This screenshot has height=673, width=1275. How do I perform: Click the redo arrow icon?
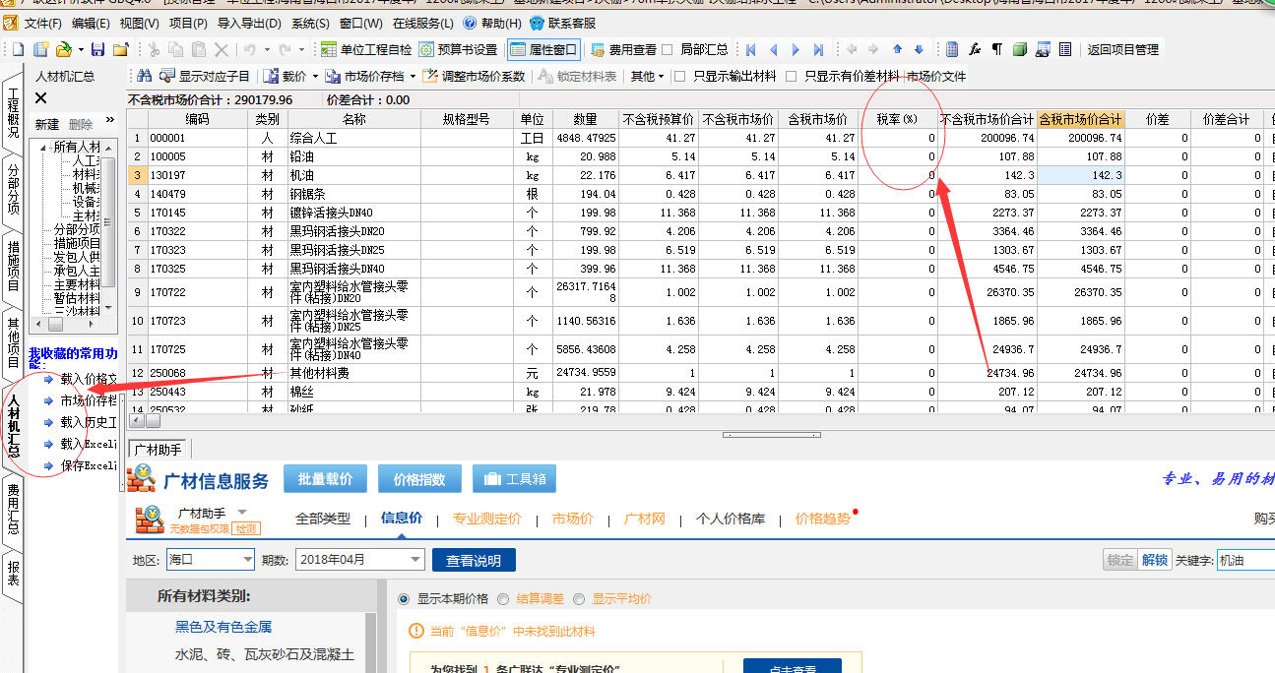click(x=286, y=49)
